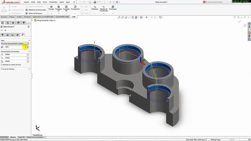This screenshot has height=141, width=251.
Task: Collapse the Ligar section chevron
Action: (x=29, y=40)
